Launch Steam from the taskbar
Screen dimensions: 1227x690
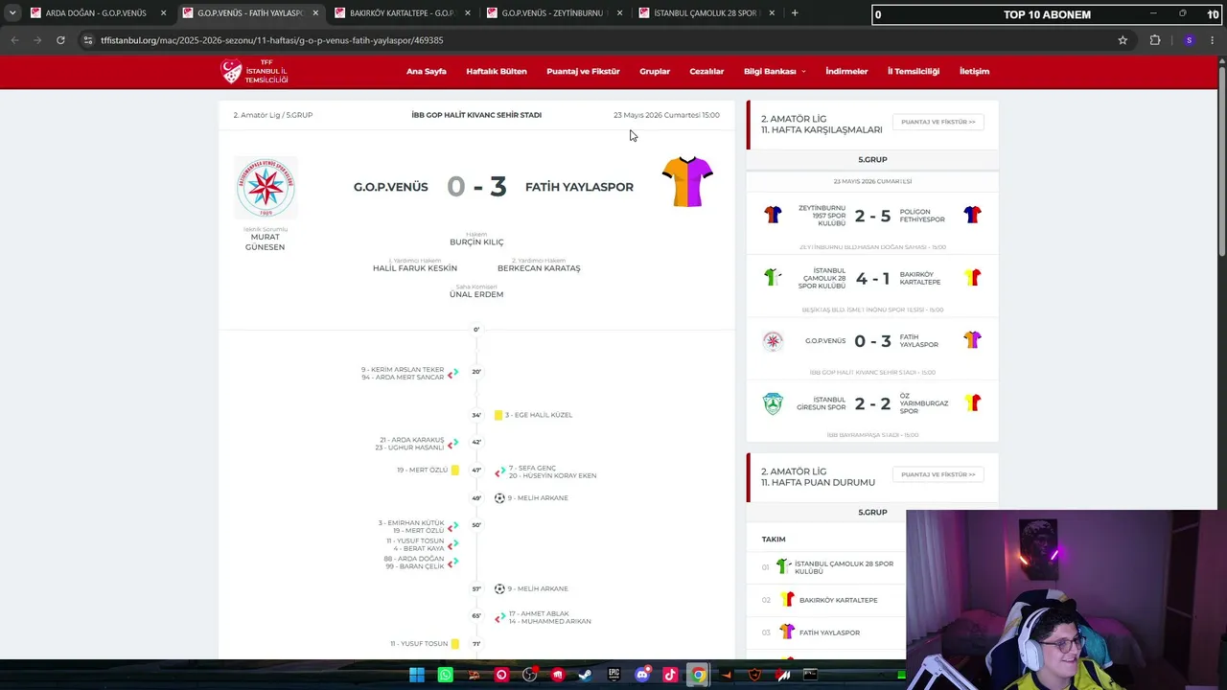[585, 675]
